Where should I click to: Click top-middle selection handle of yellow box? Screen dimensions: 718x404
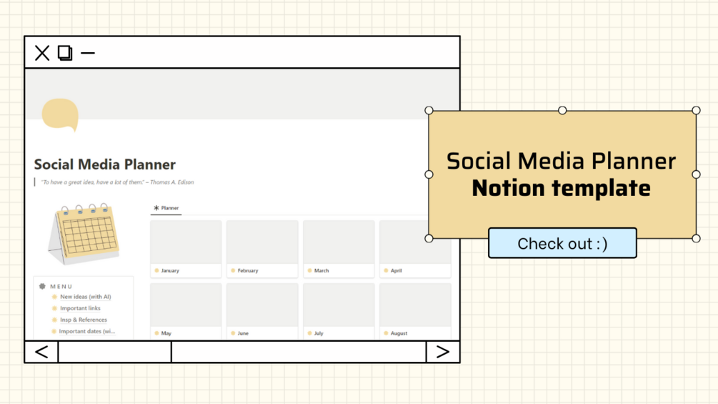pyautogui.click(x=562, y=110)
